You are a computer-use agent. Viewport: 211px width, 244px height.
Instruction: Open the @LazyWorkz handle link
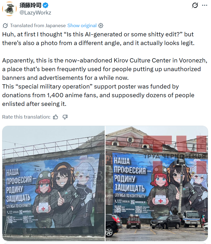coord(35,13)
